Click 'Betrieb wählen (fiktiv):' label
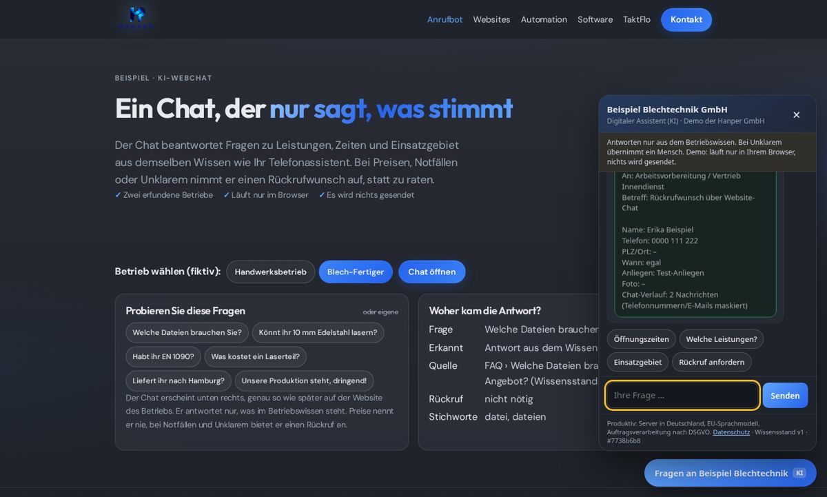The width and height of the screenshot is (827, 497). click(x=167, y=272)
